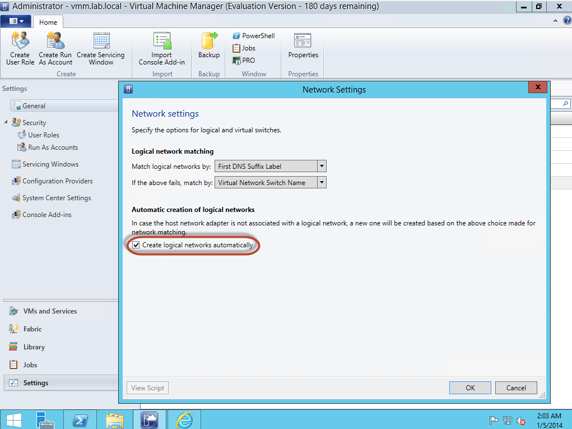Select Run As Accounts in the tree
Viewport: 572px width, 429px height.
(53, 147)
